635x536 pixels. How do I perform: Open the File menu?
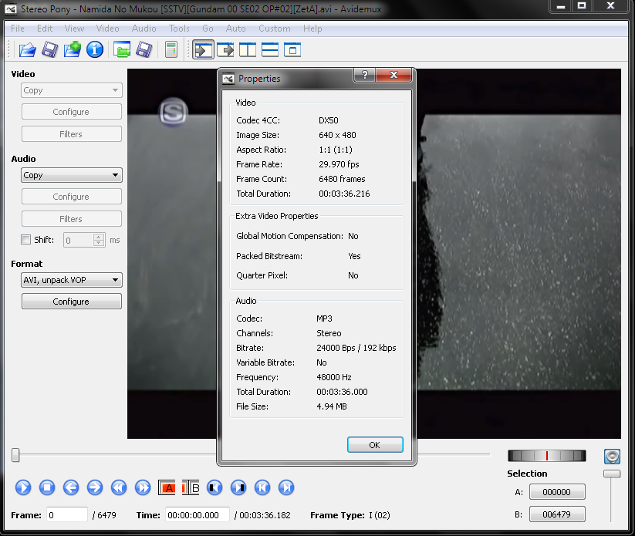(x=18, y=29)
